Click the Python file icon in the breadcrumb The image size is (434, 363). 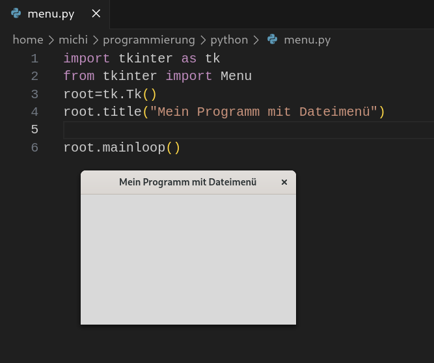tap(273, 39)
